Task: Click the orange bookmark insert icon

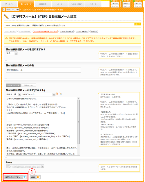Action: [57, 94]
